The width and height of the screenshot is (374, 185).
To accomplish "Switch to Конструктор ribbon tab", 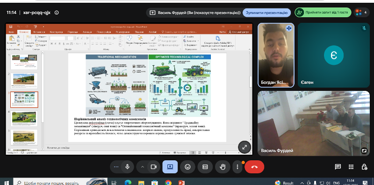I will (x=56, y=32).
